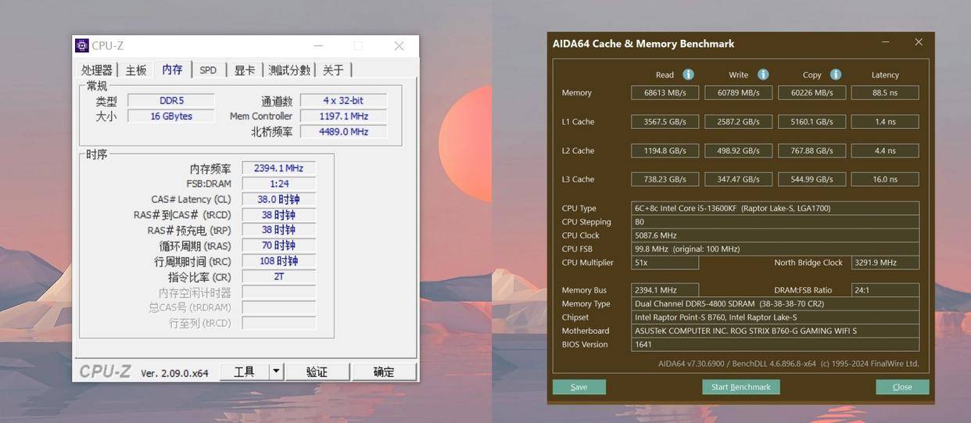The image size is (971, 423).
Task: Click the 通道数 value 4 x 32-bit
Action: coord(343,101)
